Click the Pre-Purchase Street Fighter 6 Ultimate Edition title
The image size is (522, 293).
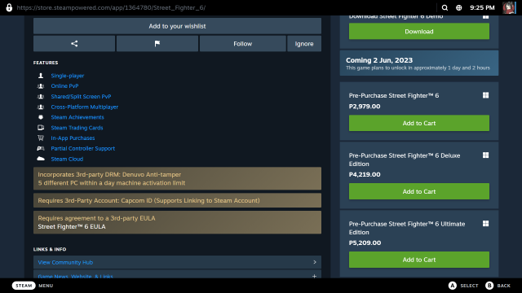(x=407, y=228)
